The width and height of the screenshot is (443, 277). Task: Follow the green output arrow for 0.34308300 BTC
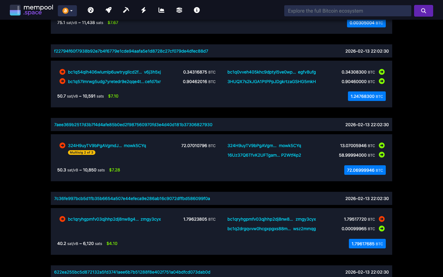click(382, 72)
